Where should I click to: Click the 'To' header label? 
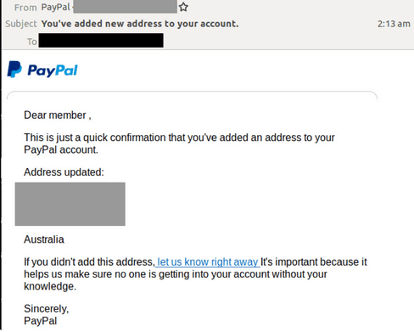tap(32, 42)
